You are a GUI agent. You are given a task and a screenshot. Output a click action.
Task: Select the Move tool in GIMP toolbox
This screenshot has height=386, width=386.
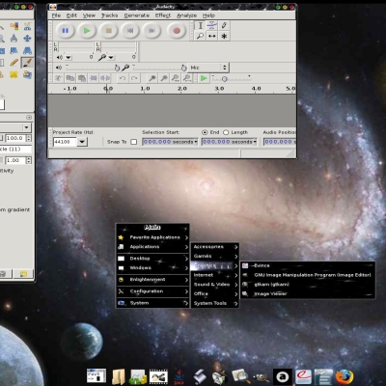[x=27, y=39]
